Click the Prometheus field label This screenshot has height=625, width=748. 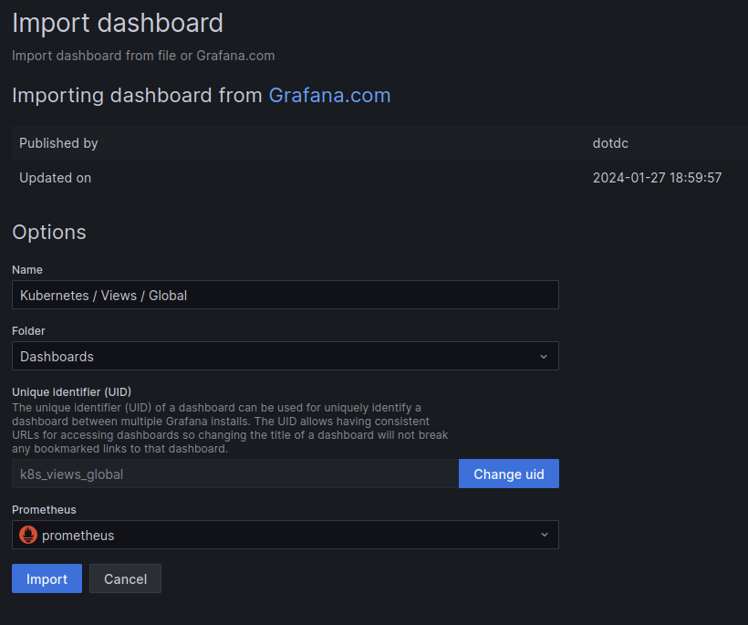pos(44,509)
